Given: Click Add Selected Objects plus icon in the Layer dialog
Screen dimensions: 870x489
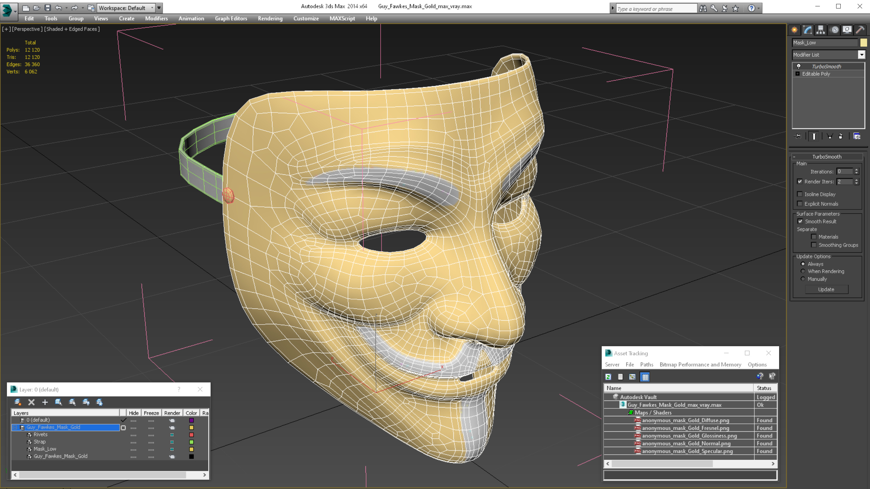Looking at the screenshot, I should pos(45,402).
